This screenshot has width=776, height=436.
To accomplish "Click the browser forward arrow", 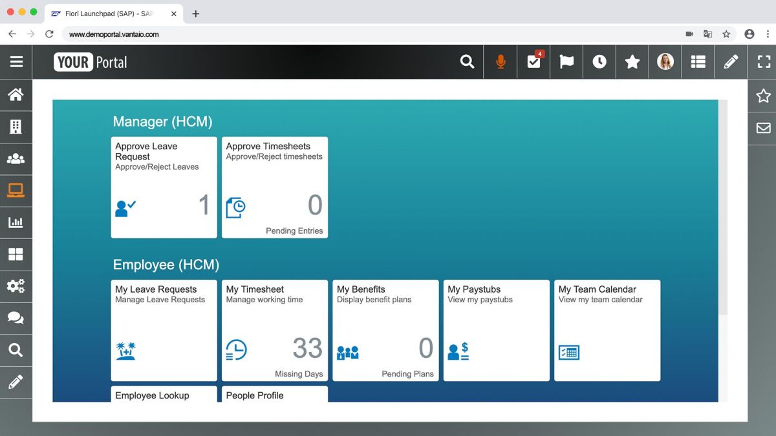I will pos(30,34).
